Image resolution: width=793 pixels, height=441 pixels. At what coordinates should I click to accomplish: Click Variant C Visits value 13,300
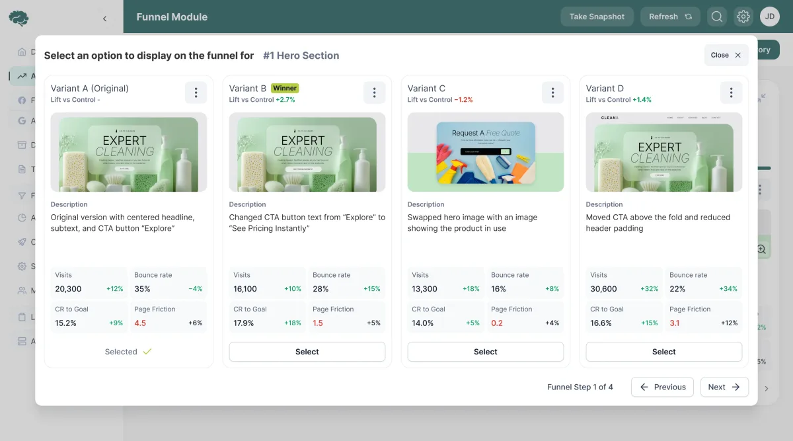[424, 289]
